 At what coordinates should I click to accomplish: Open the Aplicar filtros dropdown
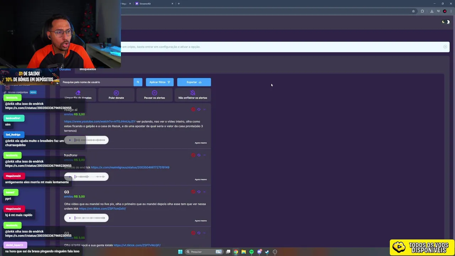tap(160, 82)
